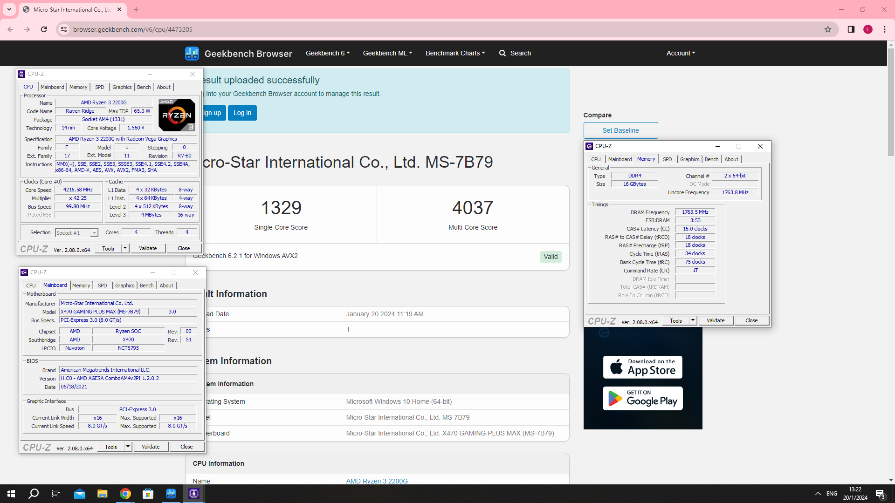Open a new browser tab
The width and height of the screenshot is (895, 503).
[x=136, y=9]
